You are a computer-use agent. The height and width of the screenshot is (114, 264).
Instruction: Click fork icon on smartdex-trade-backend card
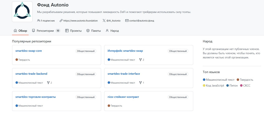(48, 83)
